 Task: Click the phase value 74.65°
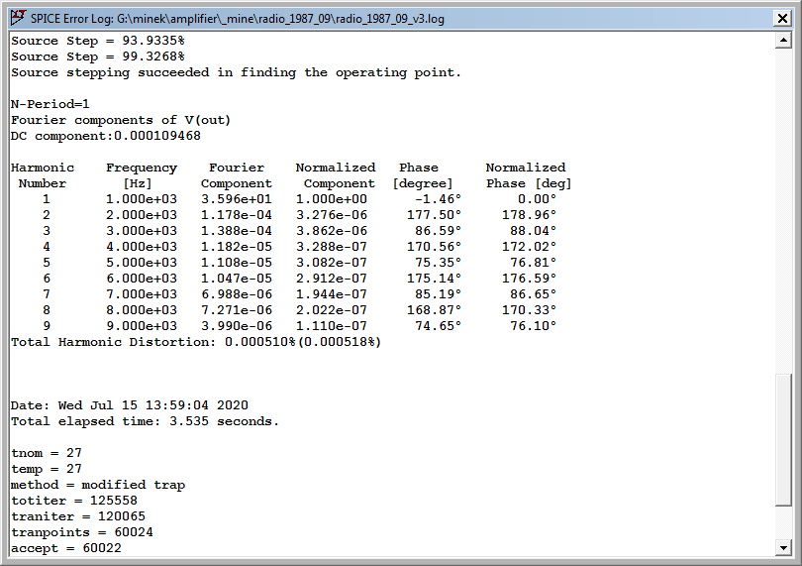438,327
